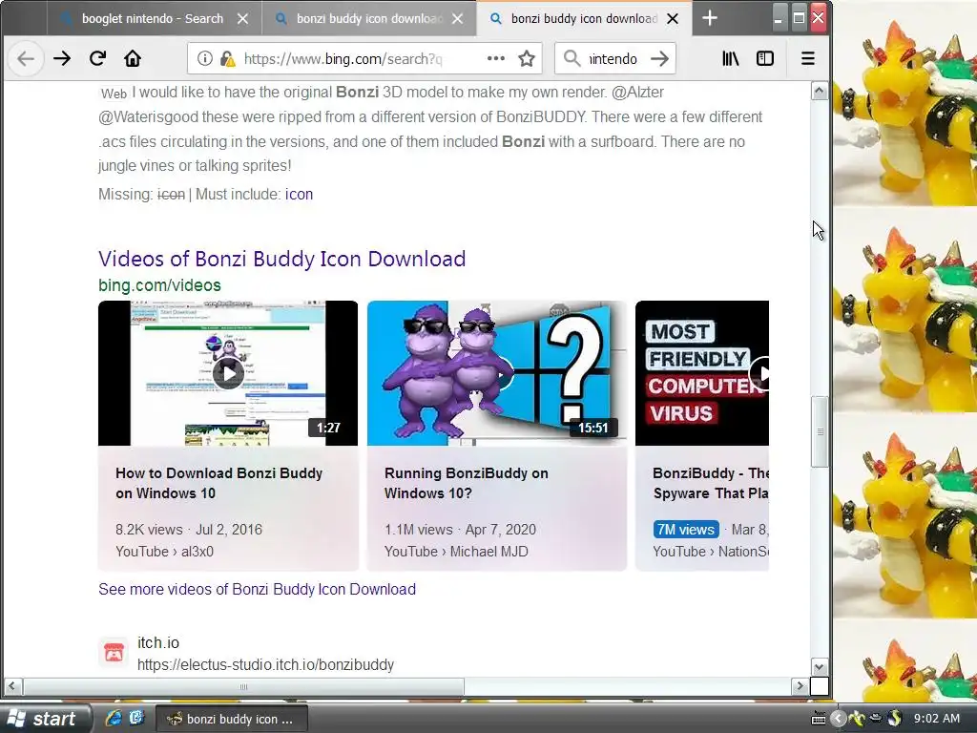Screen dimensions: 977x733
Task: Expand hidden tray icons arrow
Action: click(838, 719)
